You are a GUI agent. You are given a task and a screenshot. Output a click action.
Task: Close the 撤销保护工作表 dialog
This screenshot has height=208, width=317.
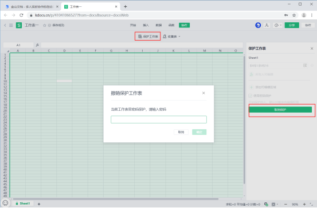click(203, 93)
